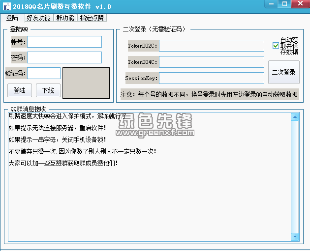Screen dimensions: 310x251
Task: Click the note starting 注意：每个号的数据不同
Action: point(209,94)
